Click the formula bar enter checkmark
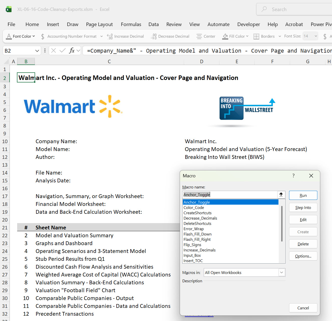332x321 pixels. tap(63, 51)
